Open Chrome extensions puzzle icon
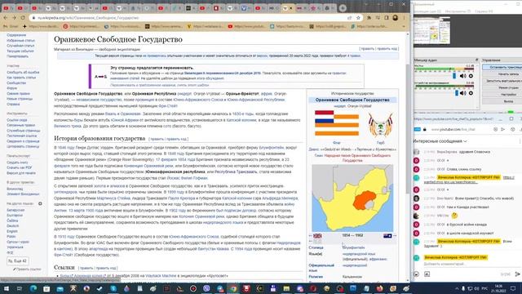The height and width of the screenshot is (294, 522). pos(369,18)
